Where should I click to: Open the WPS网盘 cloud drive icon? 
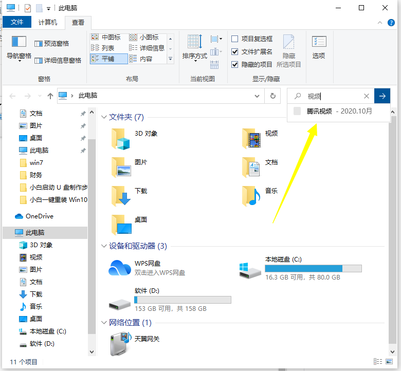(120, 268)
